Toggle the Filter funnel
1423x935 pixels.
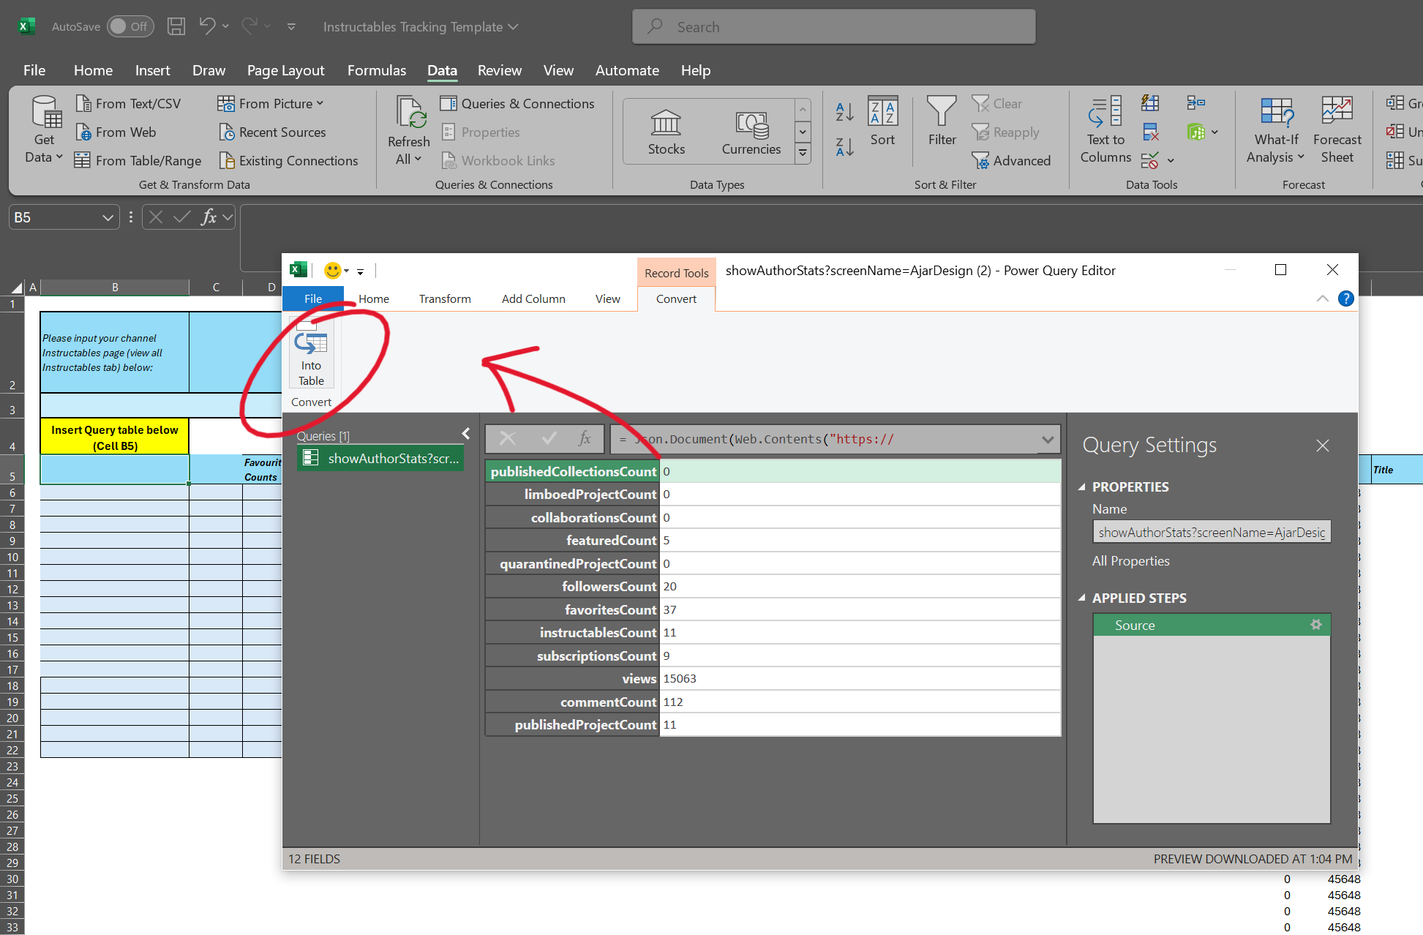pyautogui.click(x=942, y=121)
